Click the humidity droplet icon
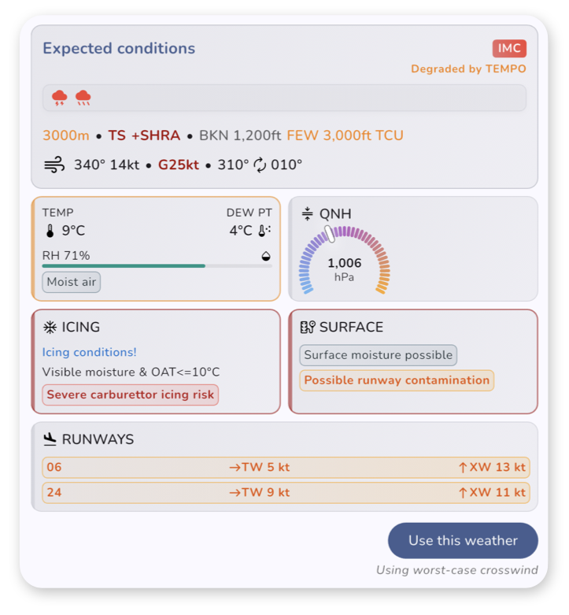 pyautogui.click(x=266, y=256)
